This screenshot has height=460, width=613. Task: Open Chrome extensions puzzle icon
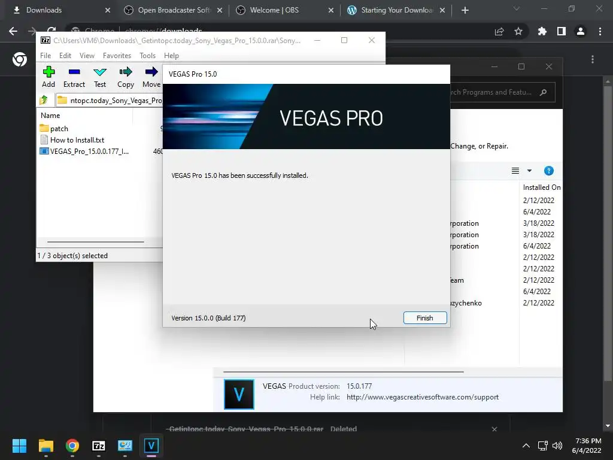(x=542, y=31)
